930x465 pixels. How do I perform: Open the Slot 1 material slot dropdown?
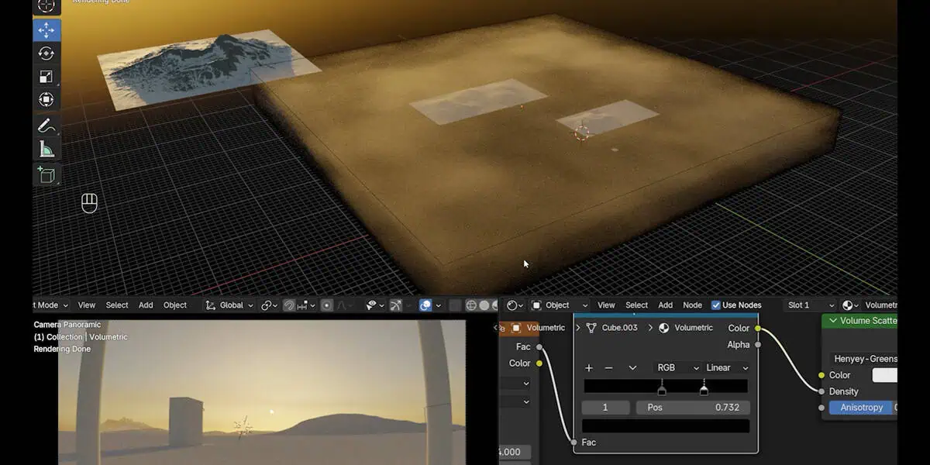click(x=810, y=305)
